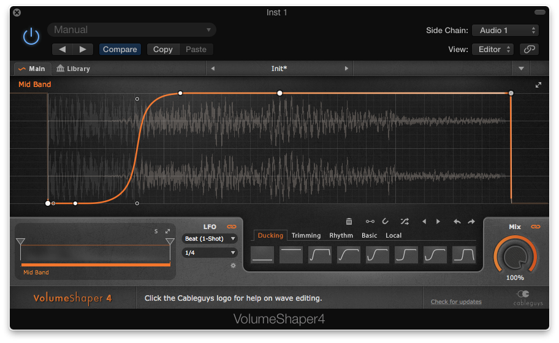The width and height of the screenshot is (559, 343).
Task: Click Check for updates link
Action: [x=456, y=302]
